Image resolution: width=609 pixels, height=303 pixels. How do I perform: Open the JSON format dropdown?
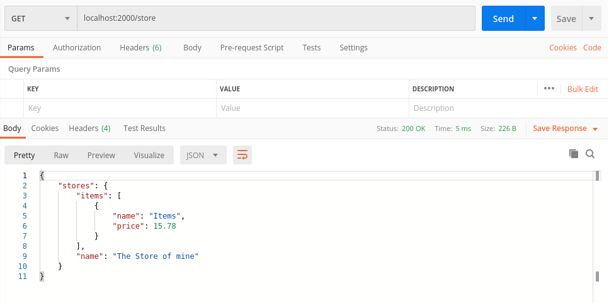[203, 155]
